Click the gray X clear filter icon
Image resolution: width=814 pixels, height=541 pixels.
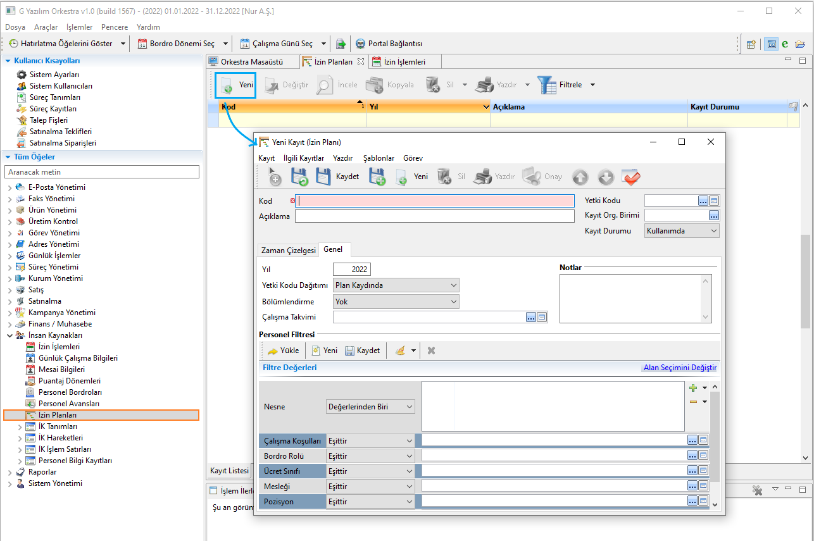431,351
